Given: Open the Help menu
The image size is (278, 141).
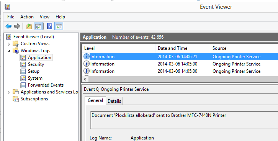Looking at the screenshot, I should point(60,17).
